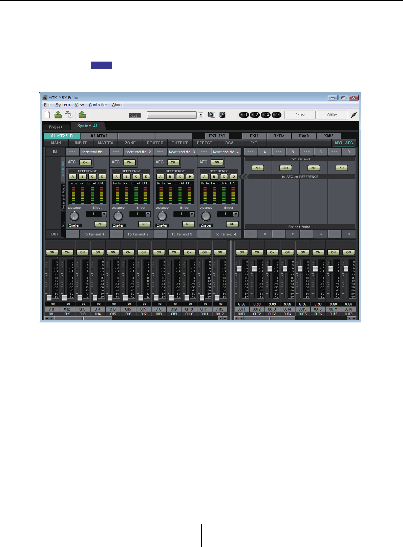Click the preset name field in toolbar
The width and height of the screenshot is (403, 547).
point(172,115)
